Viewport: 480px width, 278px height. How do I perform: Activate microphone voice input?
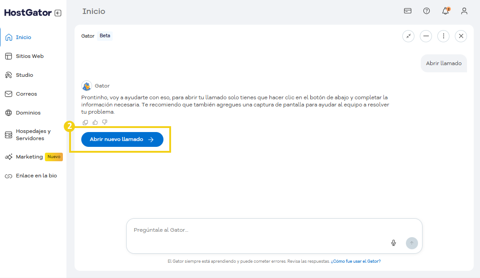pos(393,243)
